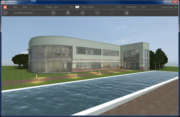The height and width of the screenshot is (117, 180).
Task: Click the navigation arrow icon
Action: click(x=97, y=13)
